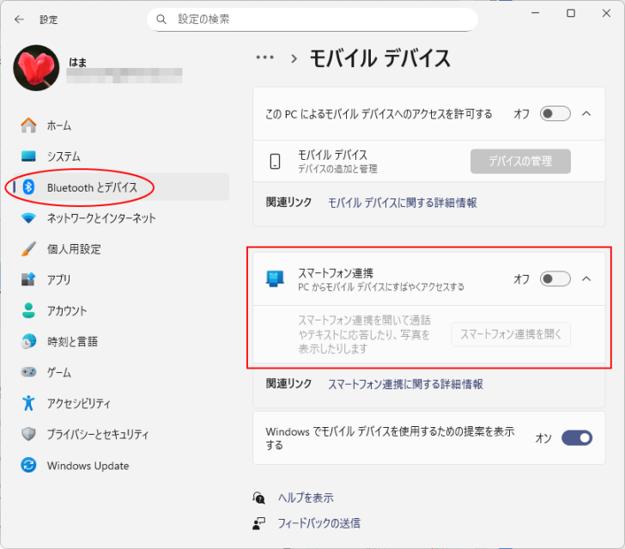This screenshot has height=549, width=625.
Task: Click スマートフォン連携を開く button
Action: (511, 334)
